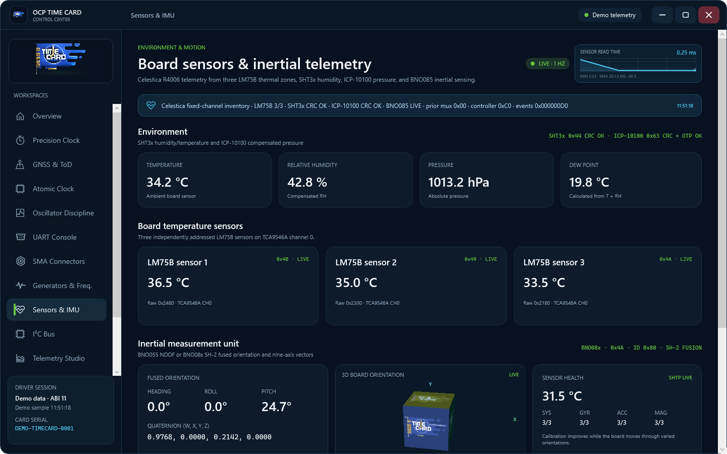Click the main page scrollbar down arrow
Image resolution: width=727 pixels, height=454 pixels.
722,449
